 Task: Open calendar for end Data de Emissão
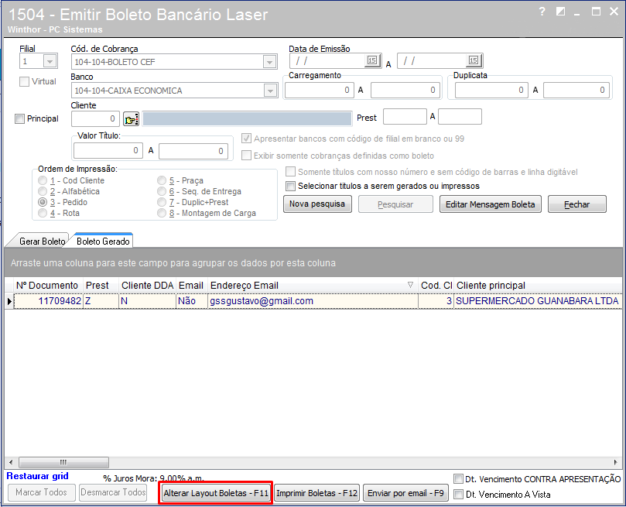tap(474, 60)
